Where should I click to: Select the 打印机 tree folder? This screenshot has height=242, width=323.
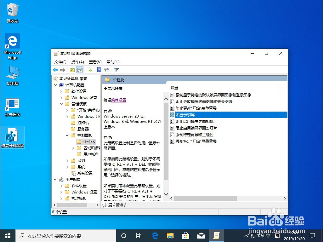click(x=80, y=123)
